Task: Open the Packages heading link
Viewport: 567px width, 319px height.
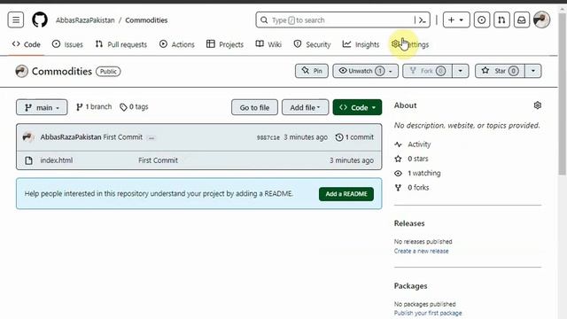Action: pos(411,286)
